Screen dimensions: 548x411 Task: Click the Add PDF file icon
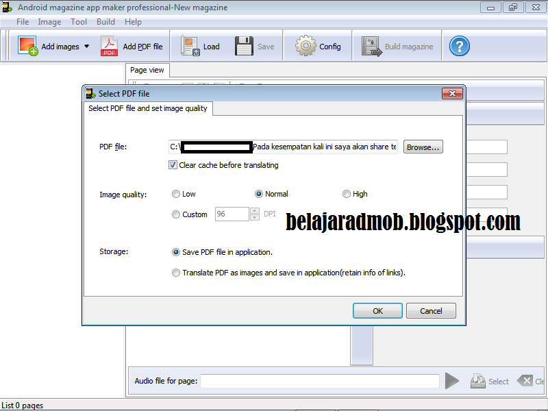pos(109,46)
